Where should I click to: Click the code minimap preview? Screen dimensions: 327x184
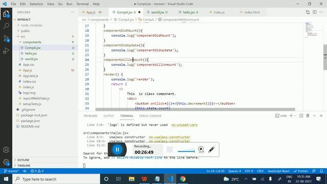pos(312,30)
